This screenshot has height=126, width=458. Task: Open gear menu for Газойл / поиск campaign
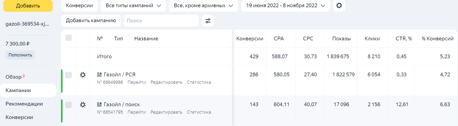click(x=83, y=105)
